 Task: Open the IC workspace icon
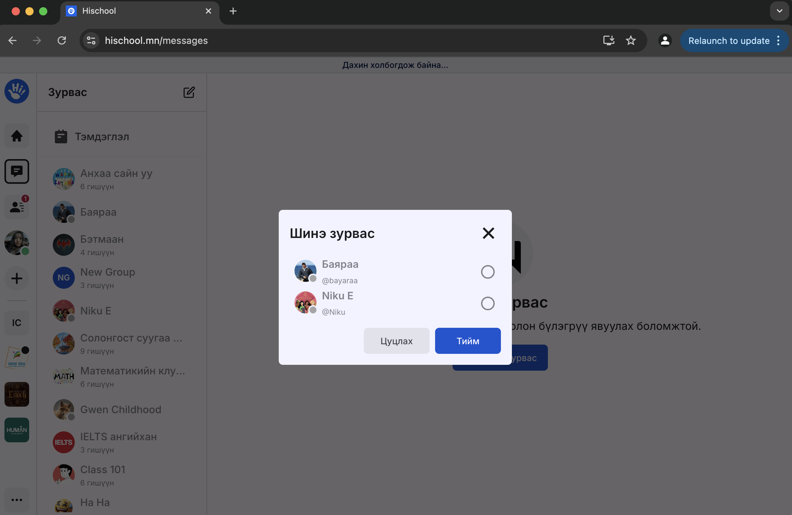tap(16, 323)
